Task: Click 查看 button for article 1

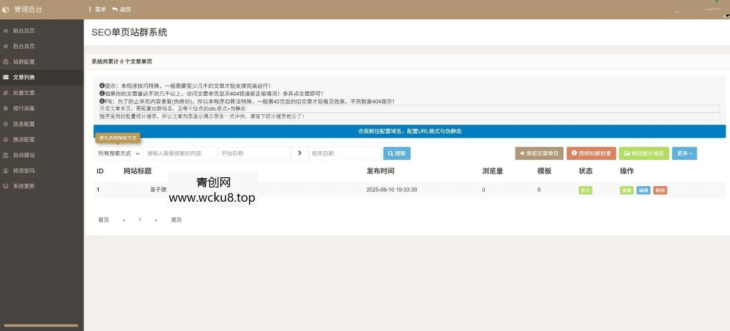Action: pyautogui.click(x=626, y=190)
